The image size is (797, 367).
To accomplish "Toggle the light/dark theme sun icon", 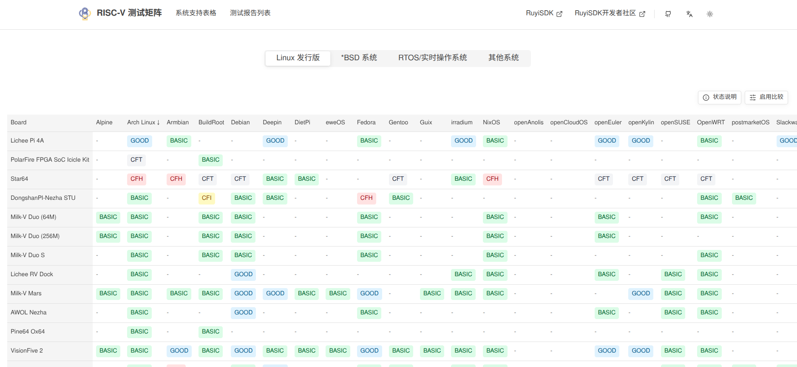I will tap(710, 14).
